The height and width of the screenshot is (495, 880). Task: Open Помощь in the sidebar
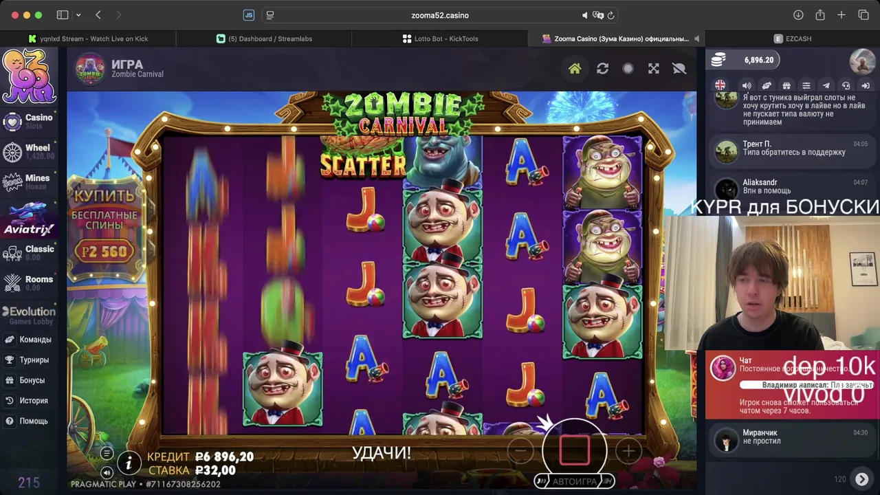[x=29, y=421]
